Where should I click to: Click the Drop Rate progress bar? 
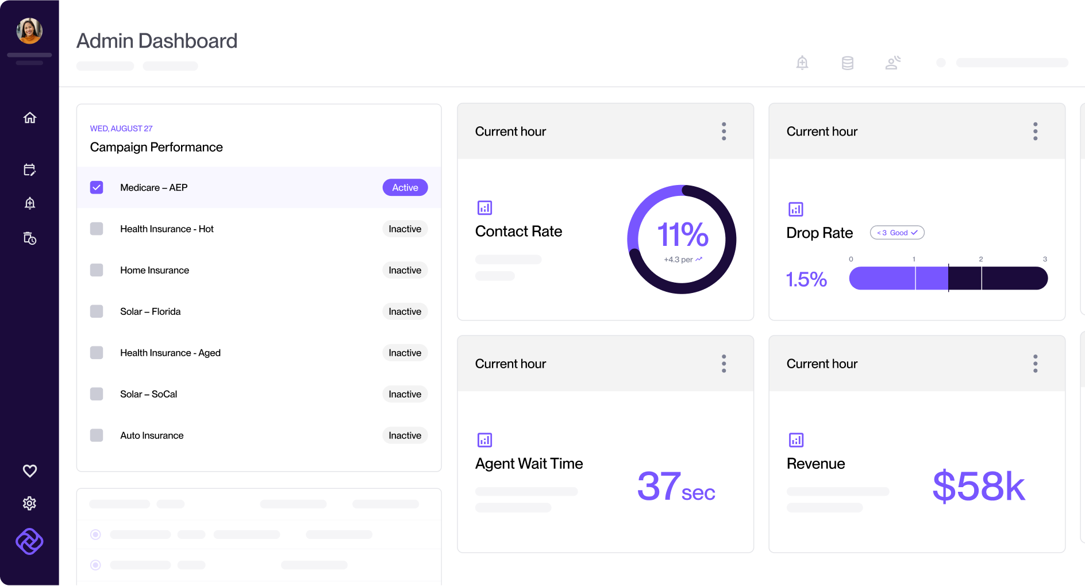948,278
